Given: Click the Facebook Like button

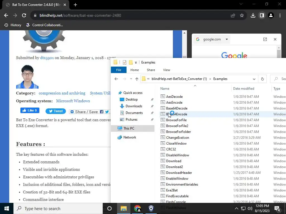Looking at the screenshot, I should 30,110.
